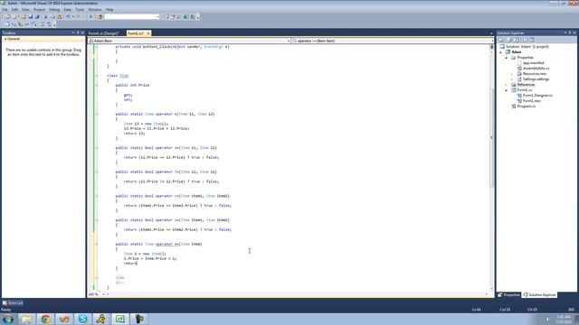579x325 pixels.
Task: Expand the Resources.resx node
Action: 512,74
